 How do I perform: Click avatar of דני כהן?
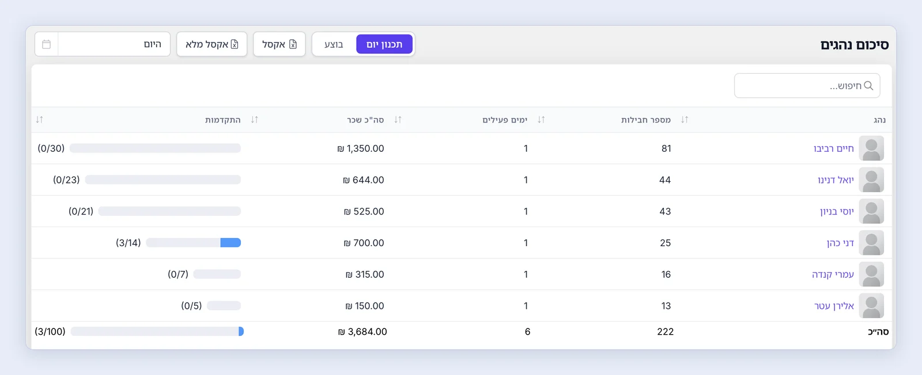pyautogui.click(x=871, y=243)
